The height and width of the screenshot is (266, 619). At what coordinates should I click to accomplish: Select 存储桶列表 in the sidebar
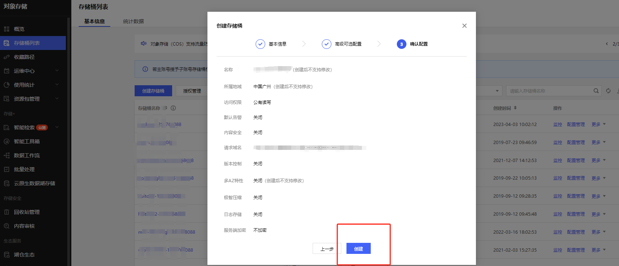27,43
